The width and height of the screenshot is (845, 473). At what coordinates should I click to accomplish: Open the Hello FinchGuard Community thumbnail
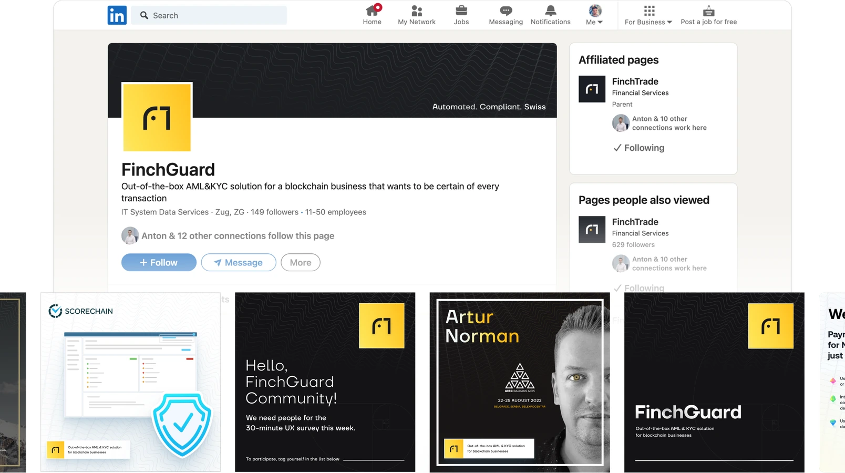pyautogui.click(x=325, y=382)
